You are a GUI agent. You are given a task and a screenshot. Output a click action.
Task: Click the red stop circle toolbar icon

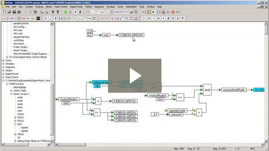[173, 12]
